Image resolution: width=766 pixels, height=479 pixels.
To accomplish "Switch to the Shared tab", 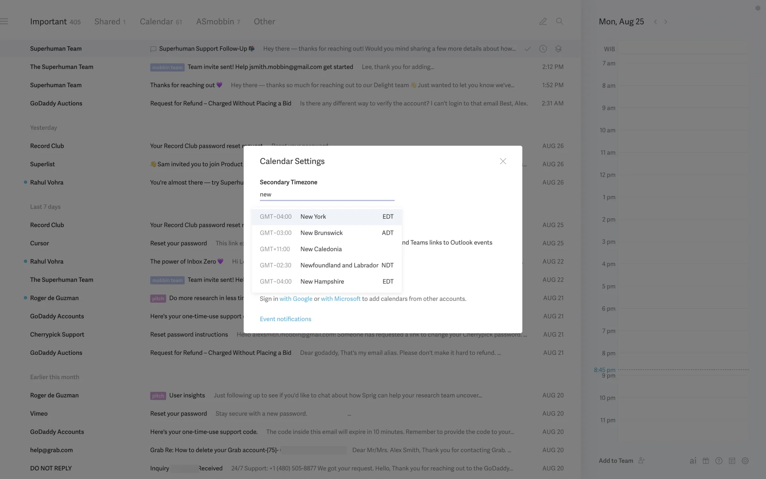I will point(110,22).
